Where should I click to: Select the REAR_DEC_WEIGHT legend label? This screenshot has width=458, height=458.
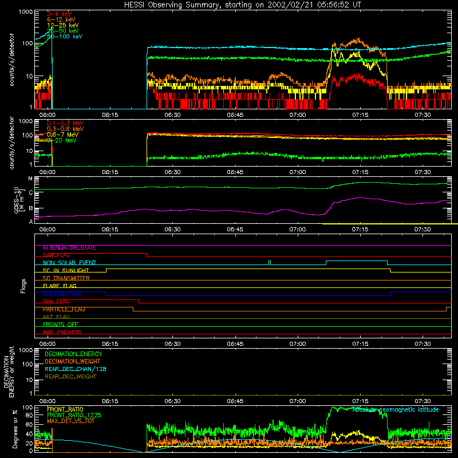click(x=70, y=377)
